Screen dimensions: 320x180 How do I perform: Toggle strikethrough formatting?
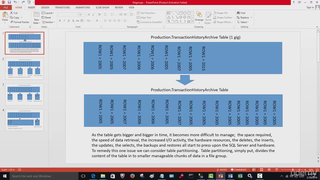click(x=78, y=20)
